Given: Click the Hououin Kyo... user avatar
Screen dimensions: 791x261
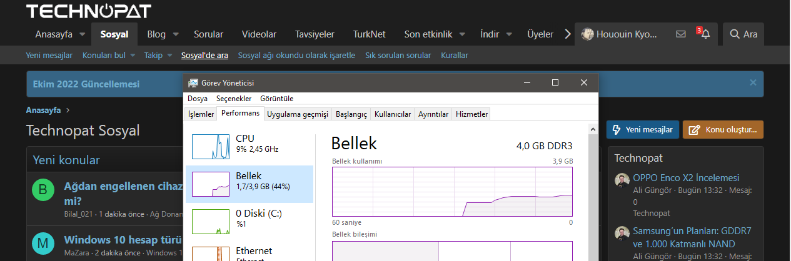Looking at the screenshot, I should coord(587,34).
